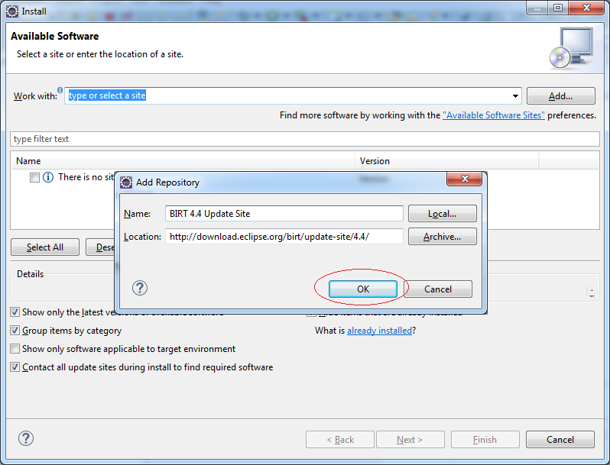Viewport: 610px width, 465px height.
Task: Click the Add... button in Install window
Action: click(x=560, y=96)
